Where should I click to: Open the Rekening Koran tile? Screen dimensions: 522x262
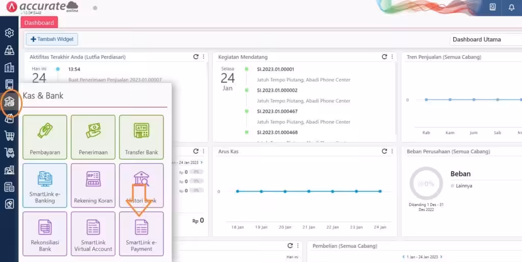(93, 186)
